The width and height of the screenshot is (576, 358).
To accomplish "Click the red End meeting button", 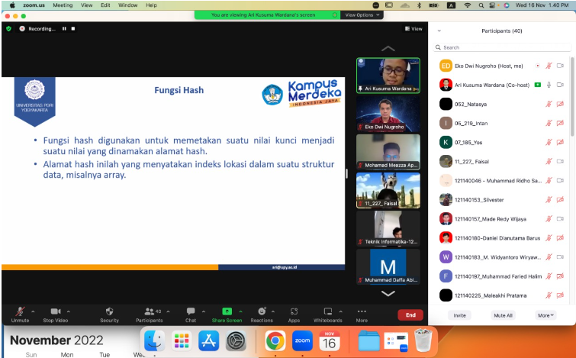I will pos(410,314).
